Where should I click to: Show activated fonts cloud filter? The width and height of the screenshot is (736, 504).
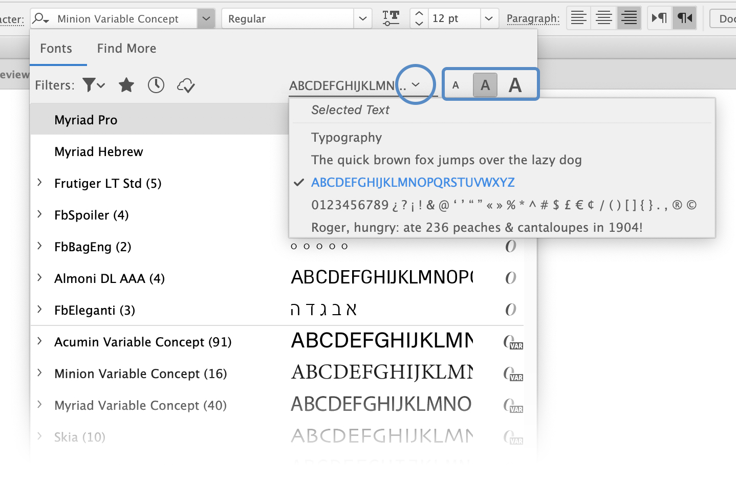tap(186, 85)
